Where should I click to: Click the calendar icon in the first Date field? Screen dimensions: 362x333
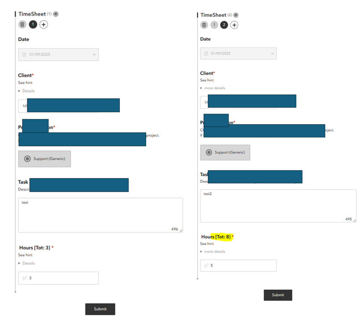click(x=24, y=54)
